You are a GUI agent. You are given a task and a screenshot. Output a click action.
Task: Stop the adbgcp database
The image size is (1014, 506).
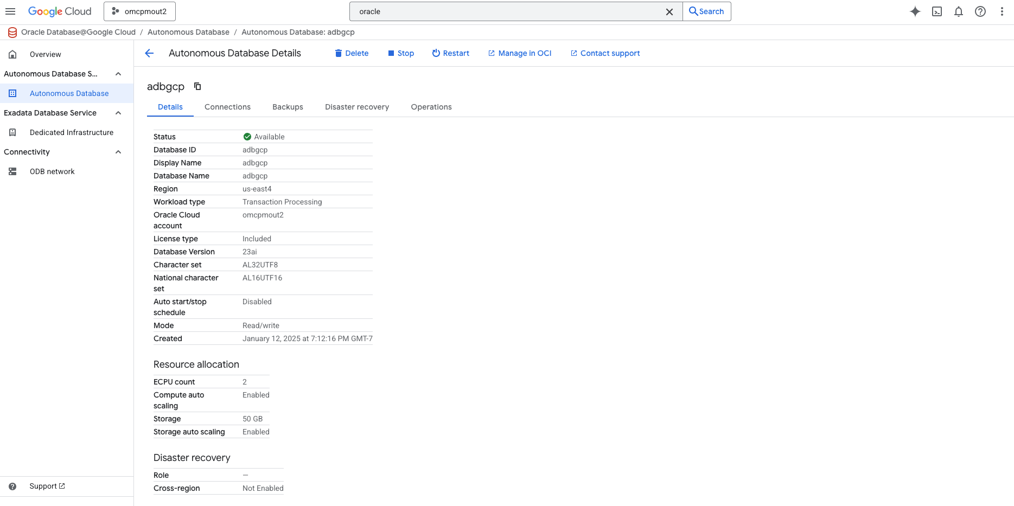click(x=401, y=53)
